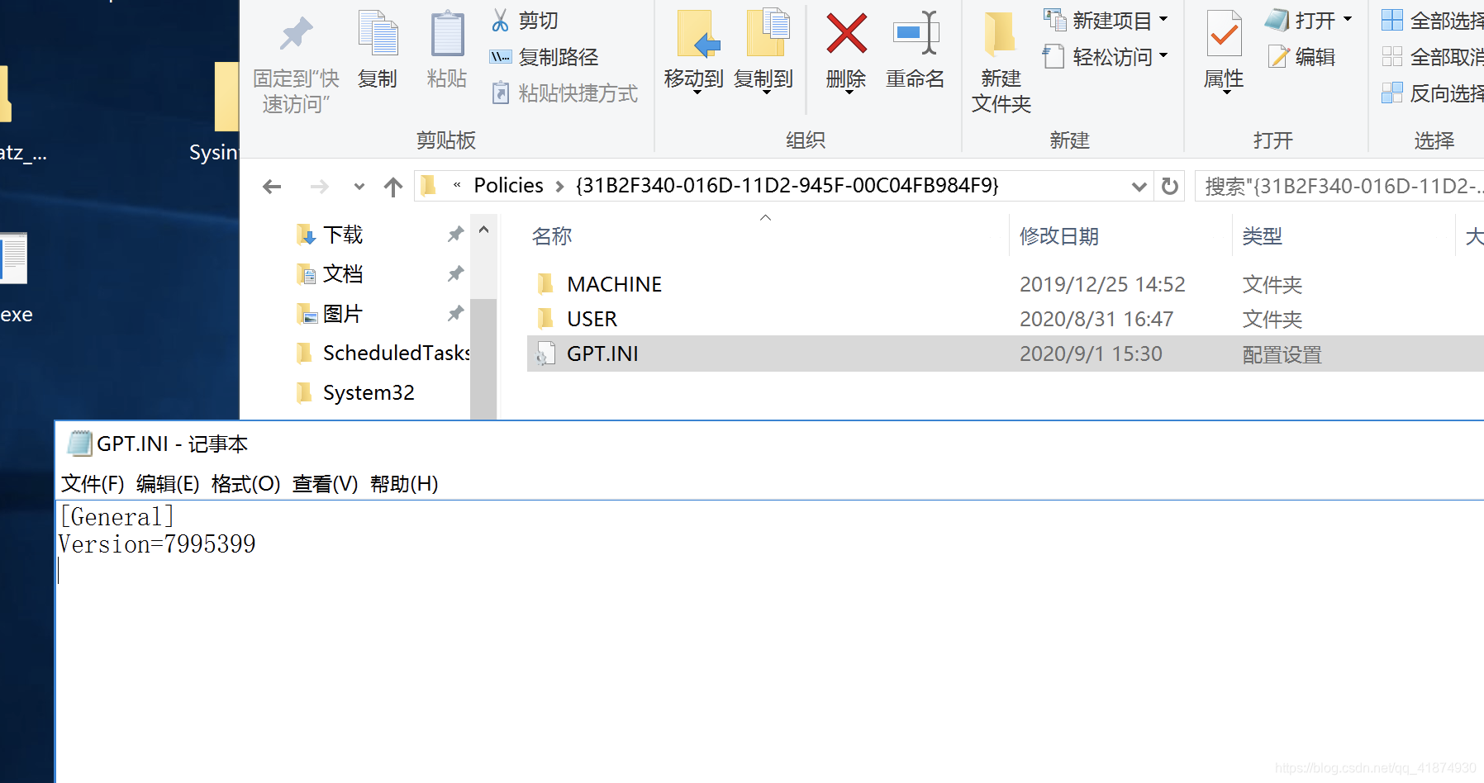Click the Copy path (复制路径) icon
This screenshot has width=1484, height=783.
pyautogui.click(x=500, y=57)
